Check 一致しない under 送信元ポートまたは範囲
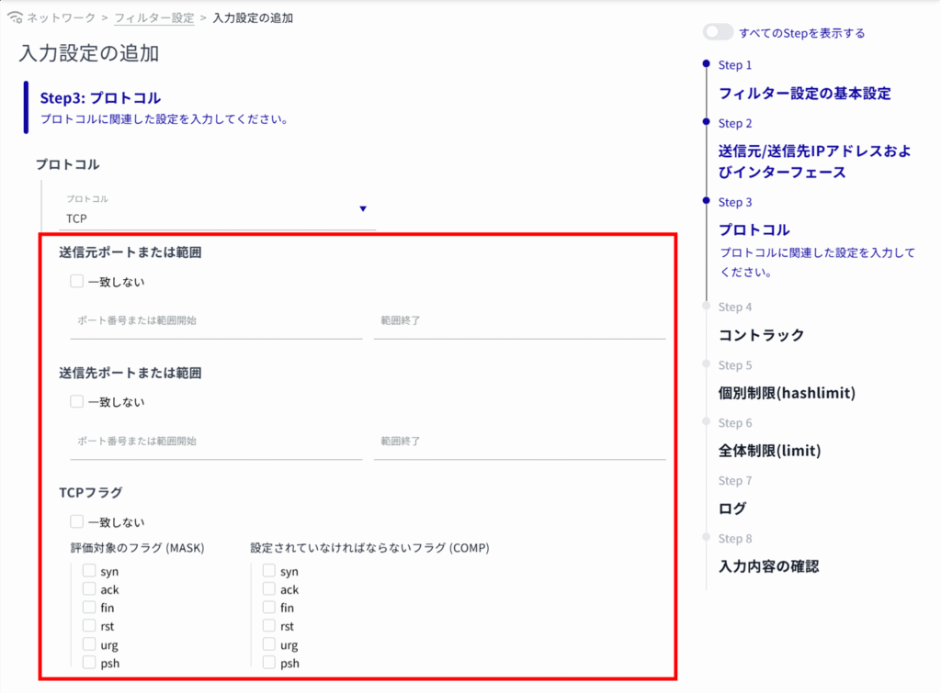This screenshot has height=693, width=941. coord(77,282)
